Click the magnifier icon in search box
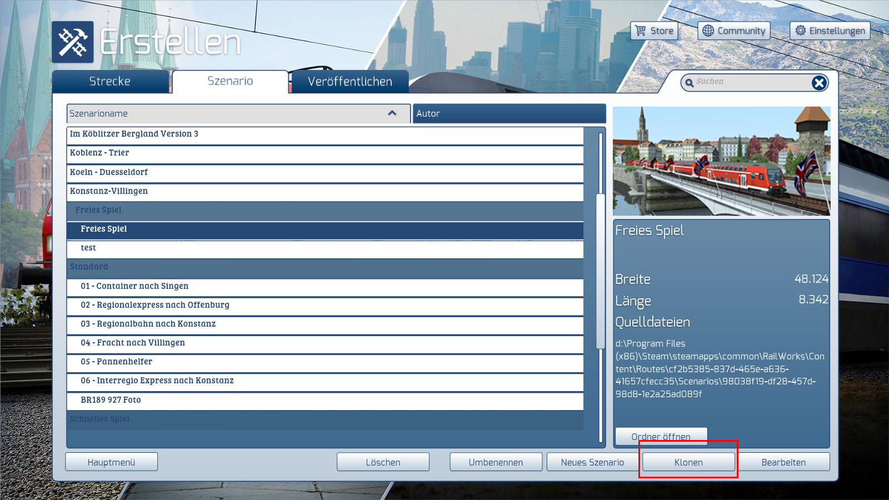Viewport: 889px width, 500px height. 690,83
